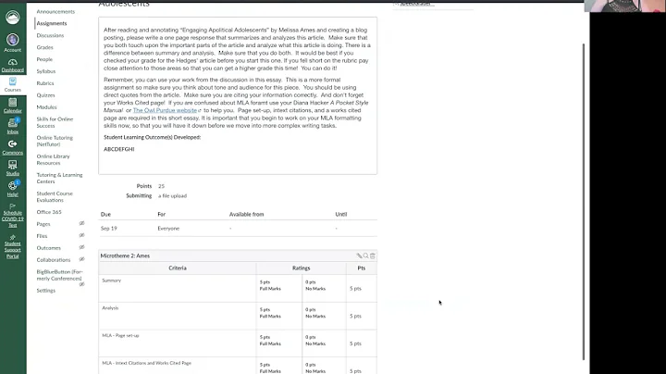Viewport: 666px width, 374px height.
Task: Open Announcements in course menu
Action: tap(55, 11)
